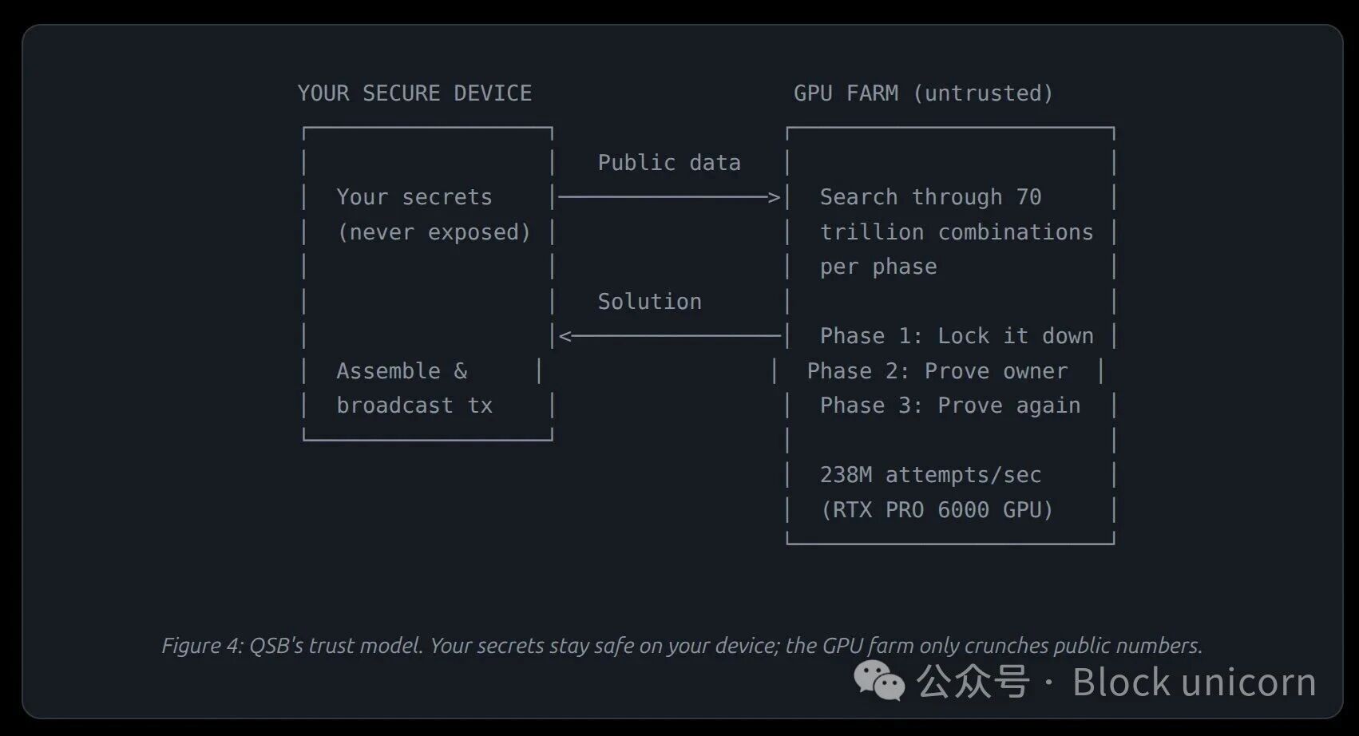Click the "Your secrets" text

[x=414, y=197]
